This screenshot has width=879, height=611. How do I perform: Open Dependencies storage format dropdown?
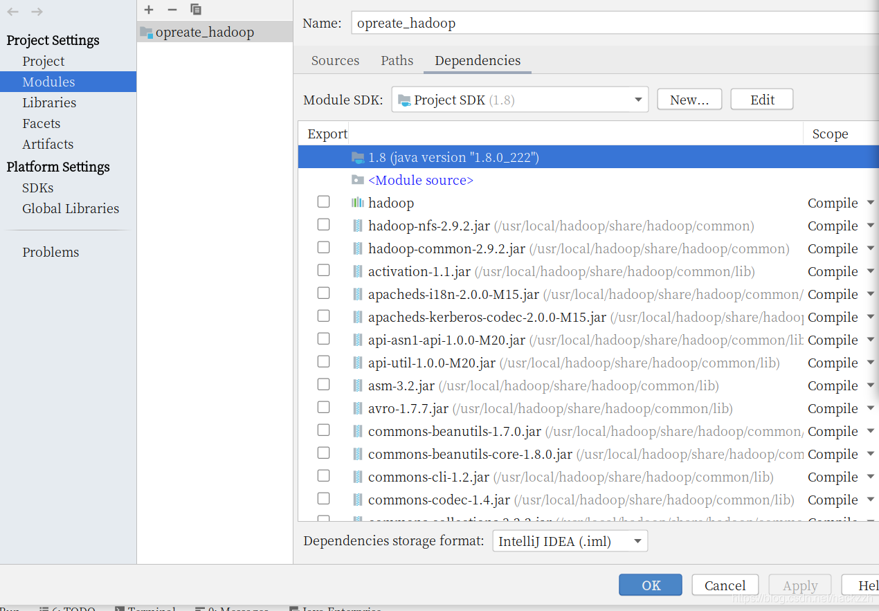click(570, 541)
